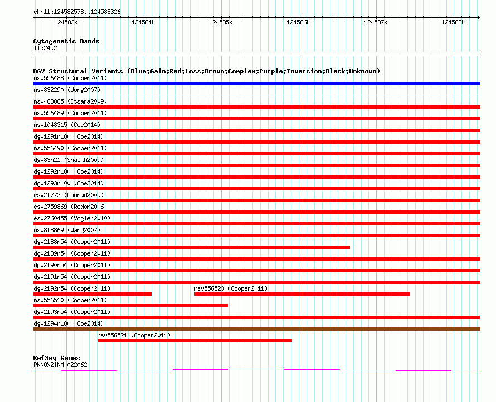Open nsv556521 (Cooper2011) label

tap(134, 335)
